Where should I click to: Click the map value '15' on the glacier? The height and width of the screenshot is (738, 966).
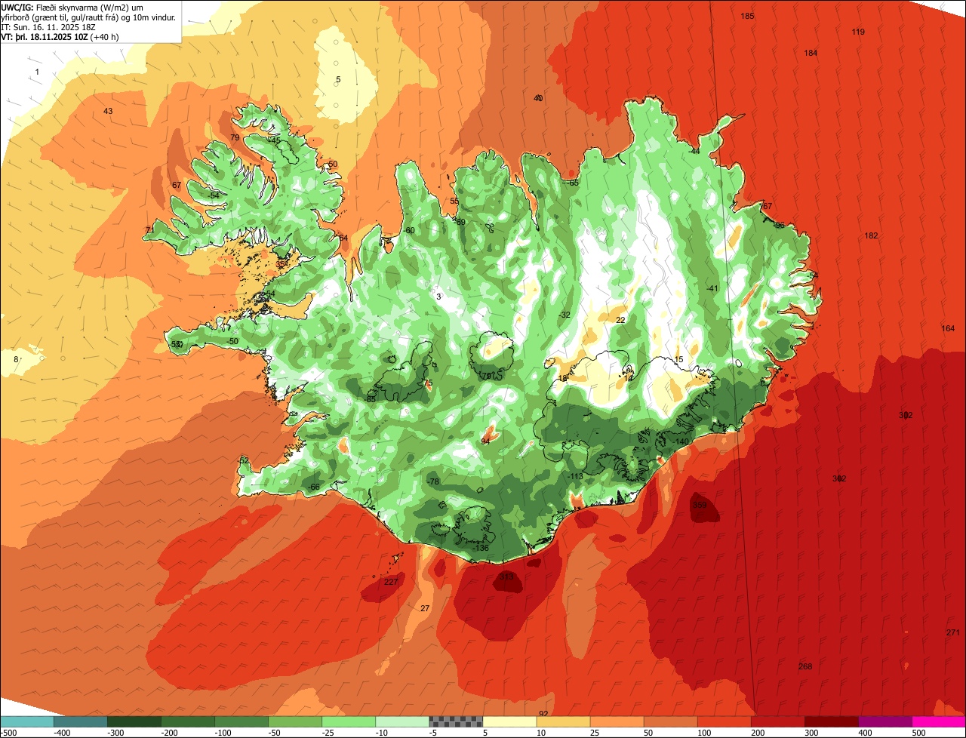pyautogui.click(x=678, y=359)
